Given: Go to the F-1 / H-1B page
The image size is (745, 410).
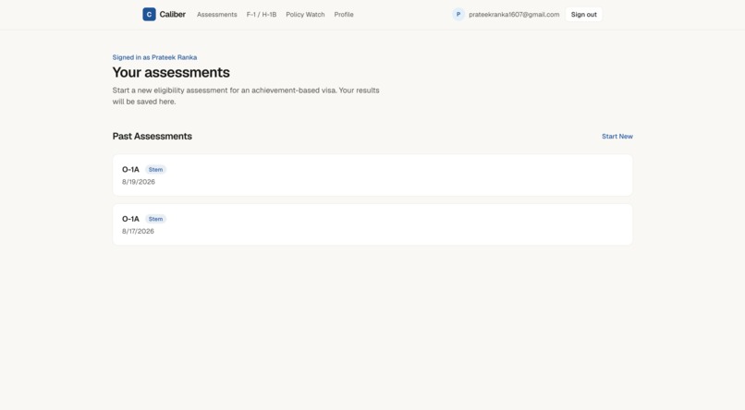Looking at the screenshot, I should pos(262,15).
